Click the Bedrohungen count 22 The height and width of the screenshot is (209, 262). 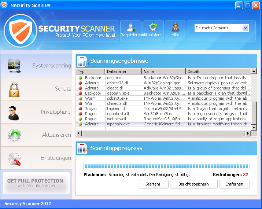pyautogui.click(x=246, y=175)
